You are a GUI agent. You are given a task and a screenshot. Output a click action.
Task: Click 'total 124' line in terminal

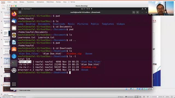[x=24, y=59]
